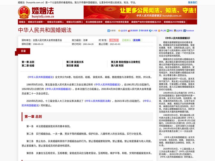This screenshot has width=215, height=161.
Task: Share the page to 新浪微博
Action: point(133,31)
